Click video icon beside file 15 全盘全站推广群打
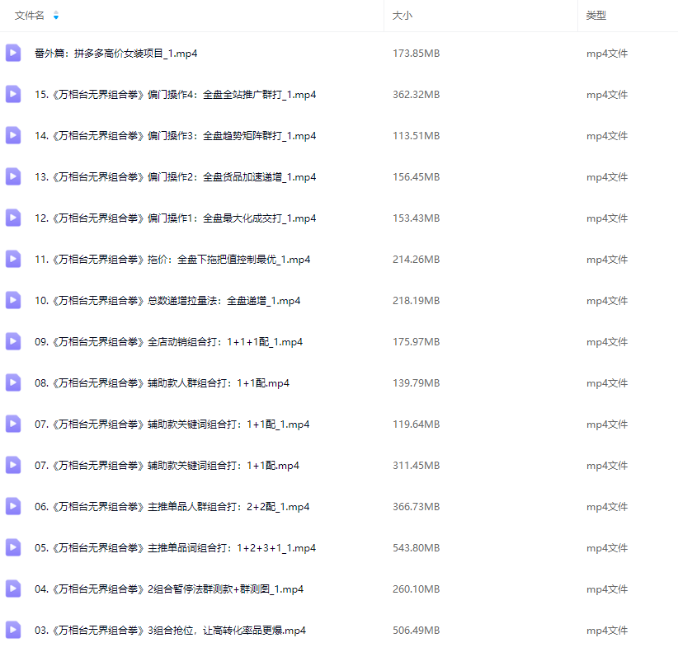The image size is (678, 652). pyautogui.click(x=13, y=95)
